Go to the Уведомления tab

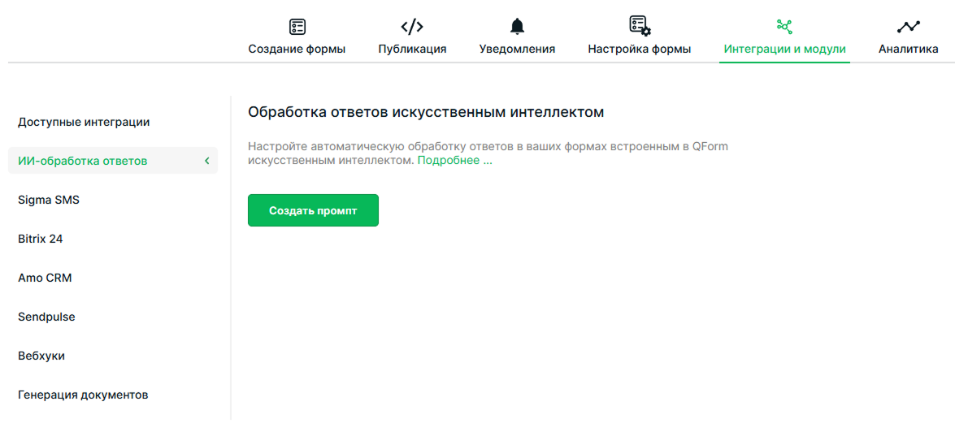coord(517,50)
